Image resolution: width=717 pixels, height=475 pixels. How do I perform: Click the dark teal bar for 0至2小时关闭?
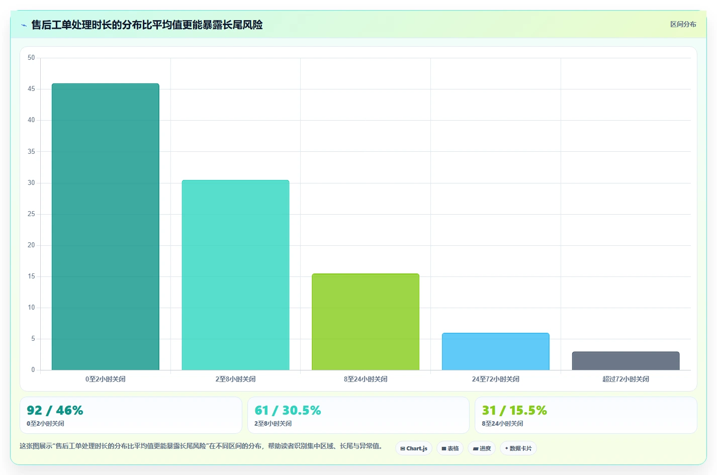click(106, 227)
